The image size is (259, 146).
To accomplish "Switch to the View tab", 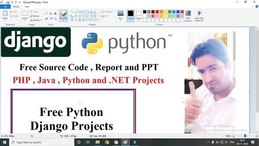I will coord(27,6).
